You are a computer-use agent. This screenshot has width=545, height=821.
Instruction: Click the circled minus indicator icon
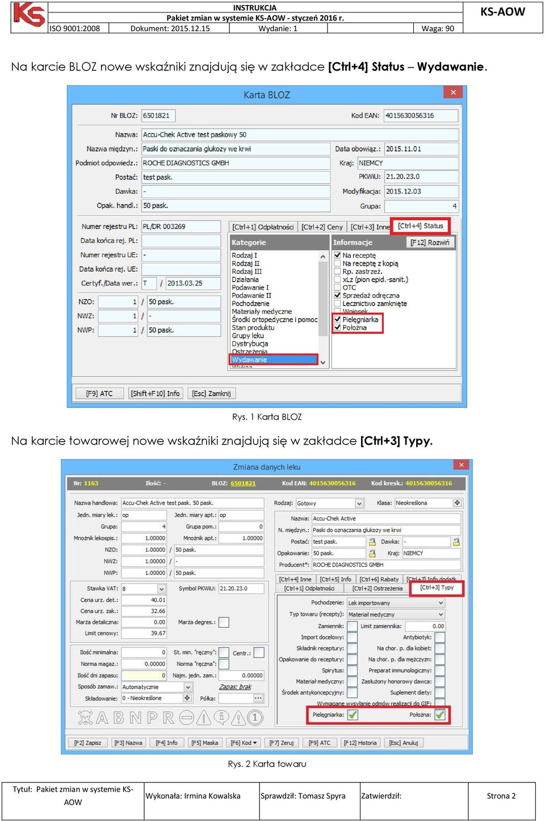pyautogui.click(x=187, y=718)
